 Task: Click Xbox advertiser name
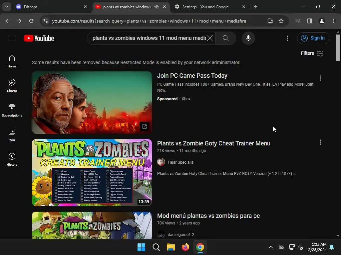coord(186,99)
